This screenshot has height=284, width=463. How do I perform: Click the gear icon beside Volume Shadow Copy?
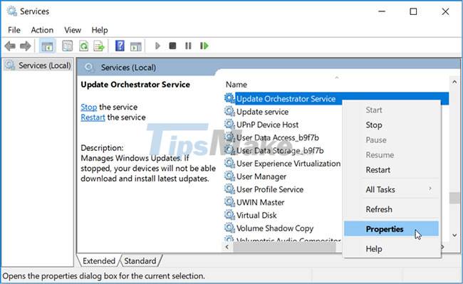point(229,228)
